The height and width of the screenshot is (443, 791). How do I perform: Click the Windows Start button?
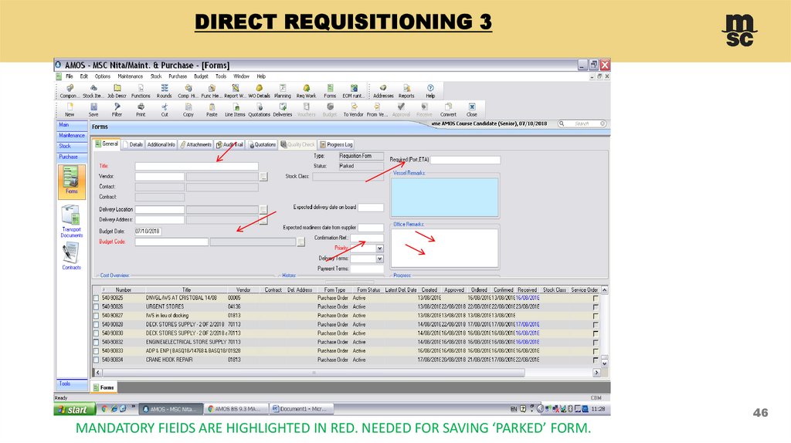pyautogui.click(x=75, y=409)
